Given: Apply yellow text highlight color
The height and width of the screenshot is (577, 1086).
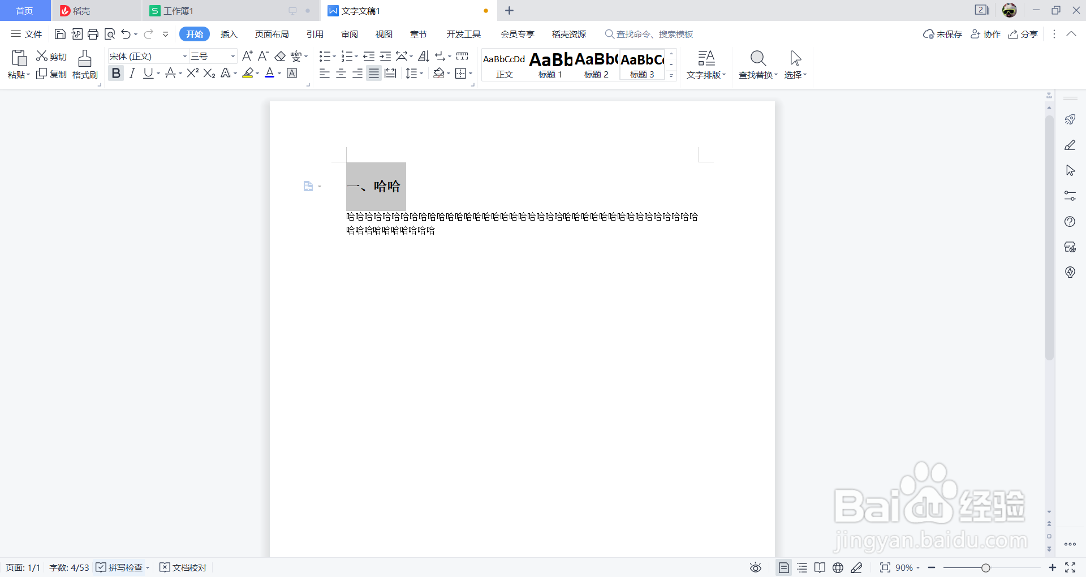Looking at the screenshot, I should click(x=248, y=73).
